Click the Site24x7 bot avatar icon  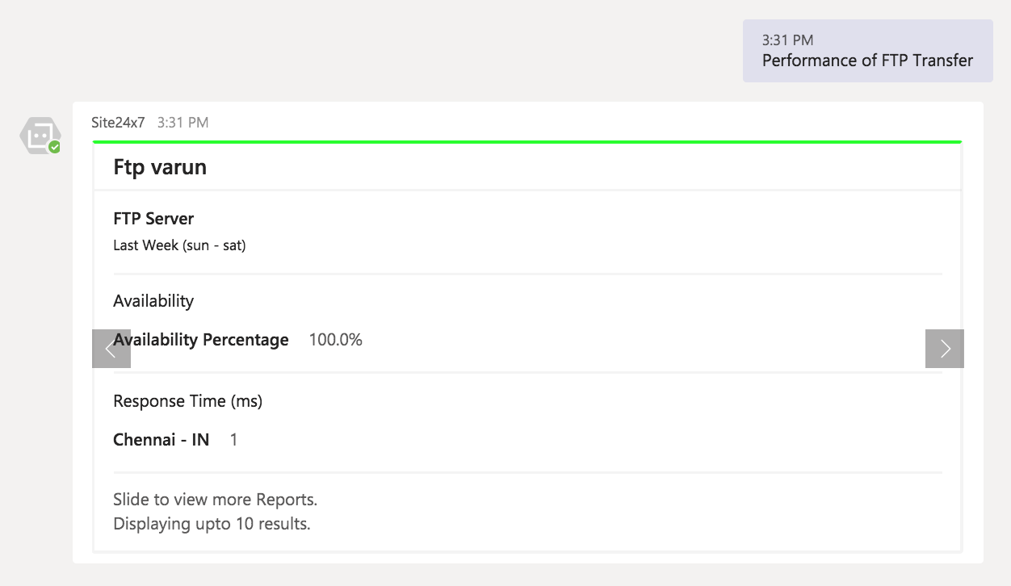click(x=40, y=134)
